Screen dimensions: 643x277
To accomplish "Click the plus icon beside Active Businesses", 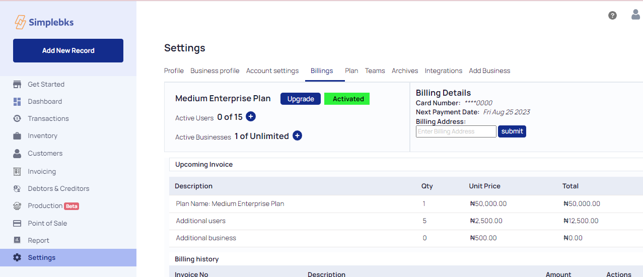I will click(x=297, y=136).
